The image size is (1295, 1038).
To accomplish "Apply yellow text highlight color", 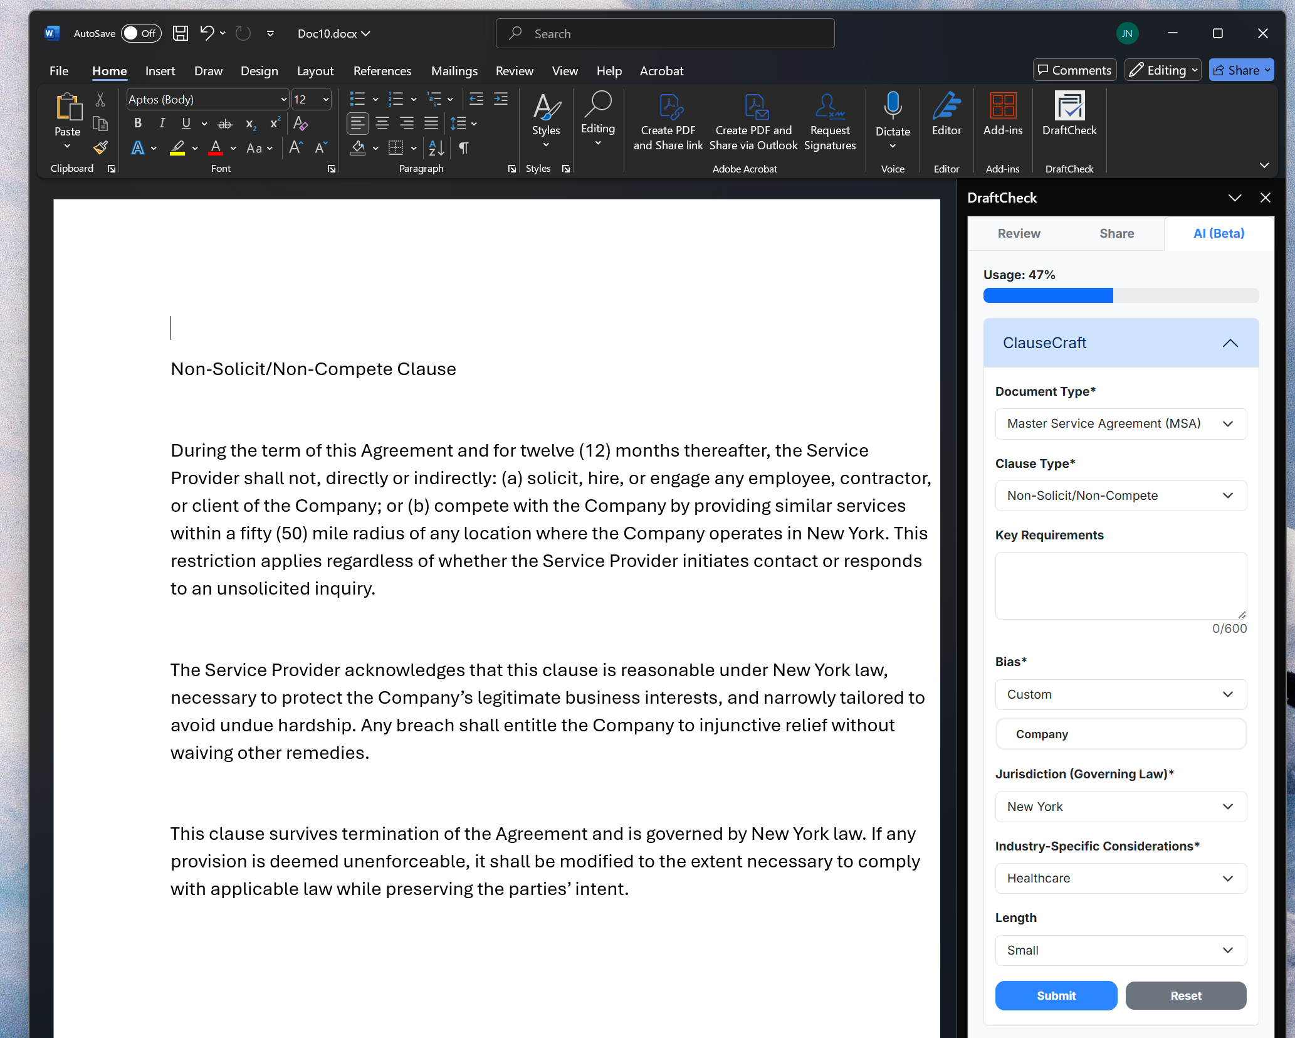I will pyautogui.click(x=177, y=148).
